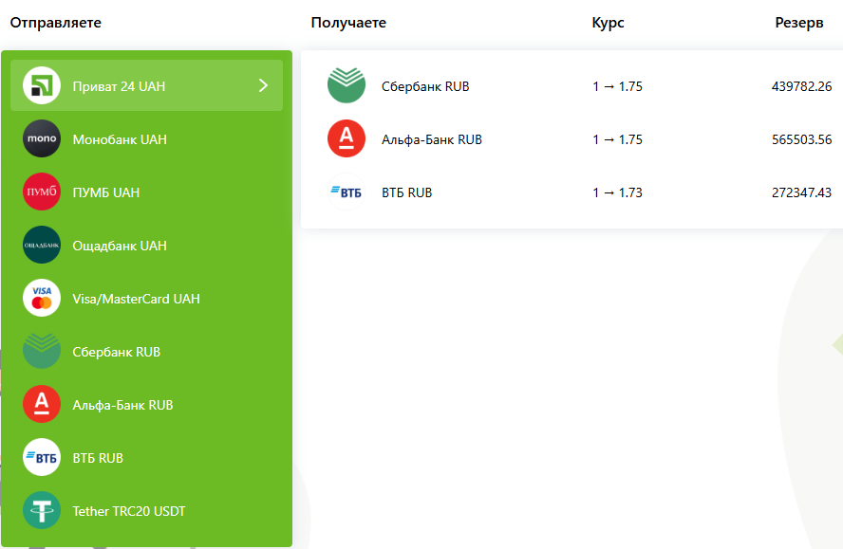Select Сбербанк RUB in send list
843x549 pixels.
(x=146, y=352)
